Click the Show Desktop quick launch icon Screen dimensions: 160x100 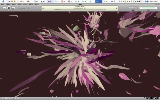point(9,1)
